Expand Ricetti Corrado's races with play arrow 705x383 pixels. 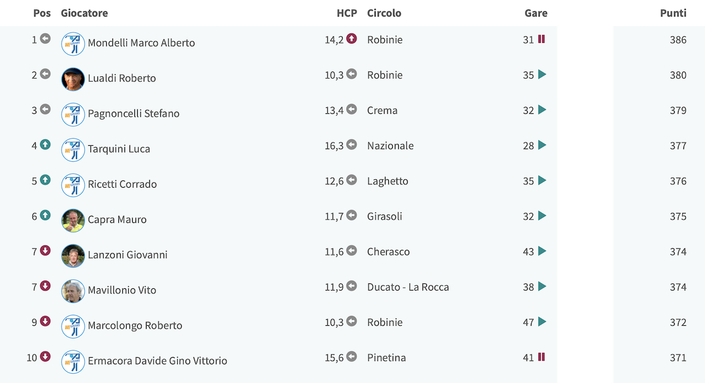point(542,180)
